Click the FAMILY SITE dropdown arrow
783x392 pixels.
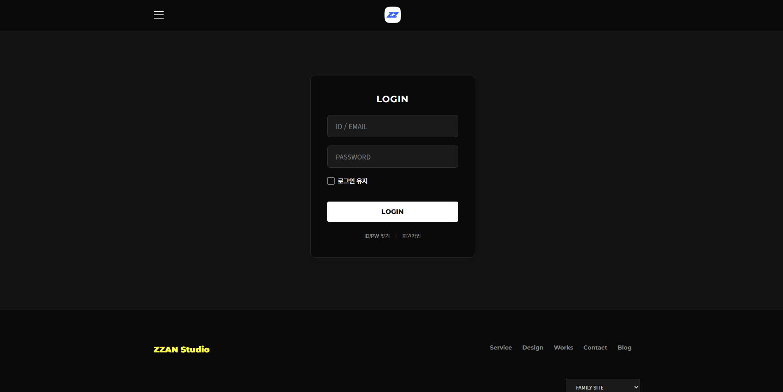[636, 387]
